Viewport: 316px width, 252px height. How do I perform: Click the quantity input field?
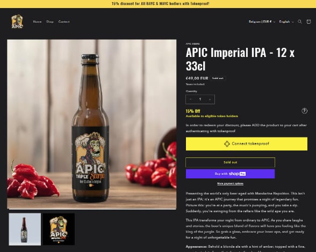[200, 99]
